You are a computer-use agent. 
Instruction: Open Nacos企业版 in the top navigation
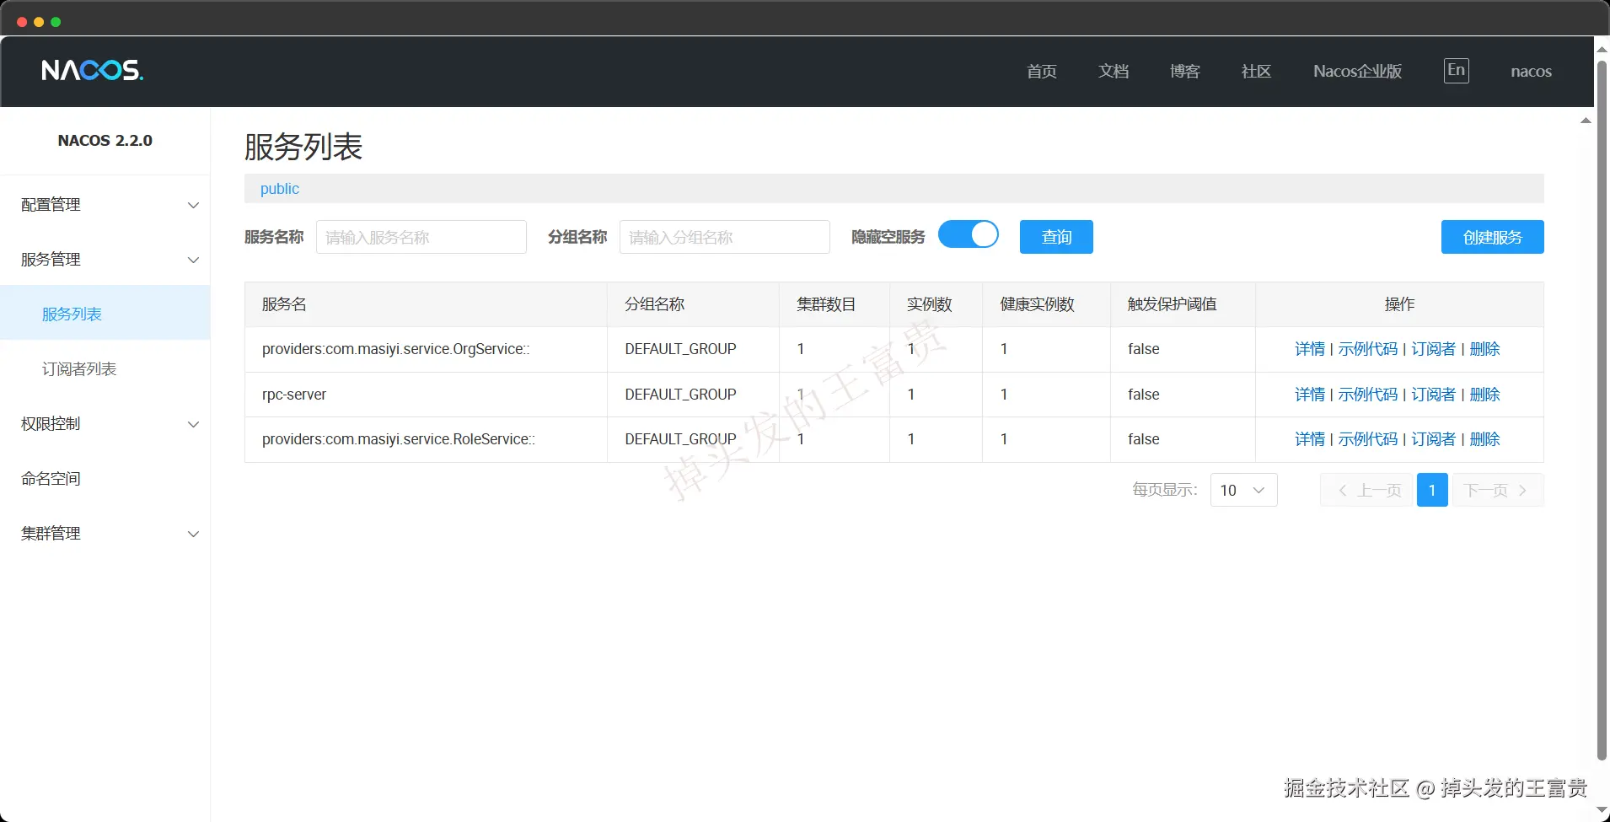click(1357, 72)
